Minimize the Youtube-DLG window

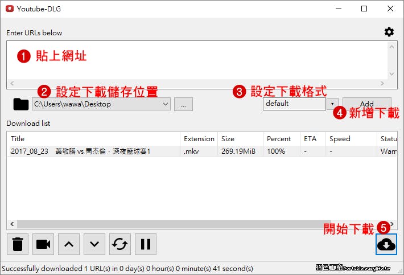(x=339, y=9)
